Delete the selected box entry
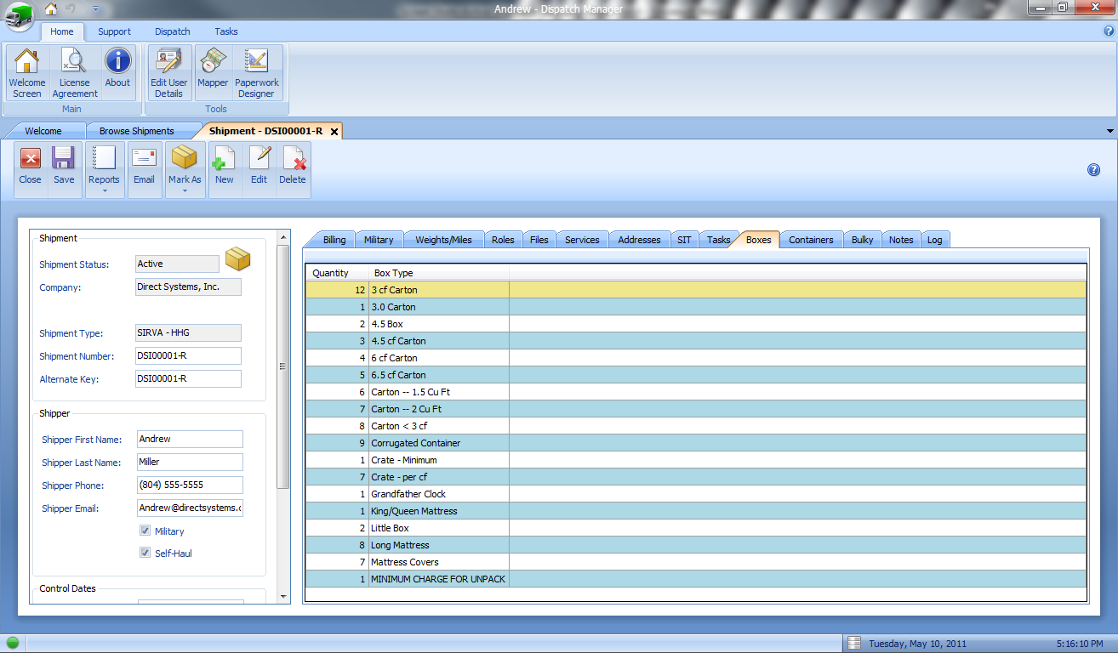 coord(293,167)
